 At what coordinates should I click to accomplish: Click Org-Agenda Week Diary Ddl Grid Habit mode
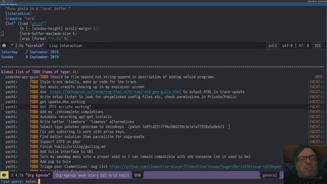click(x=92, y=175)
